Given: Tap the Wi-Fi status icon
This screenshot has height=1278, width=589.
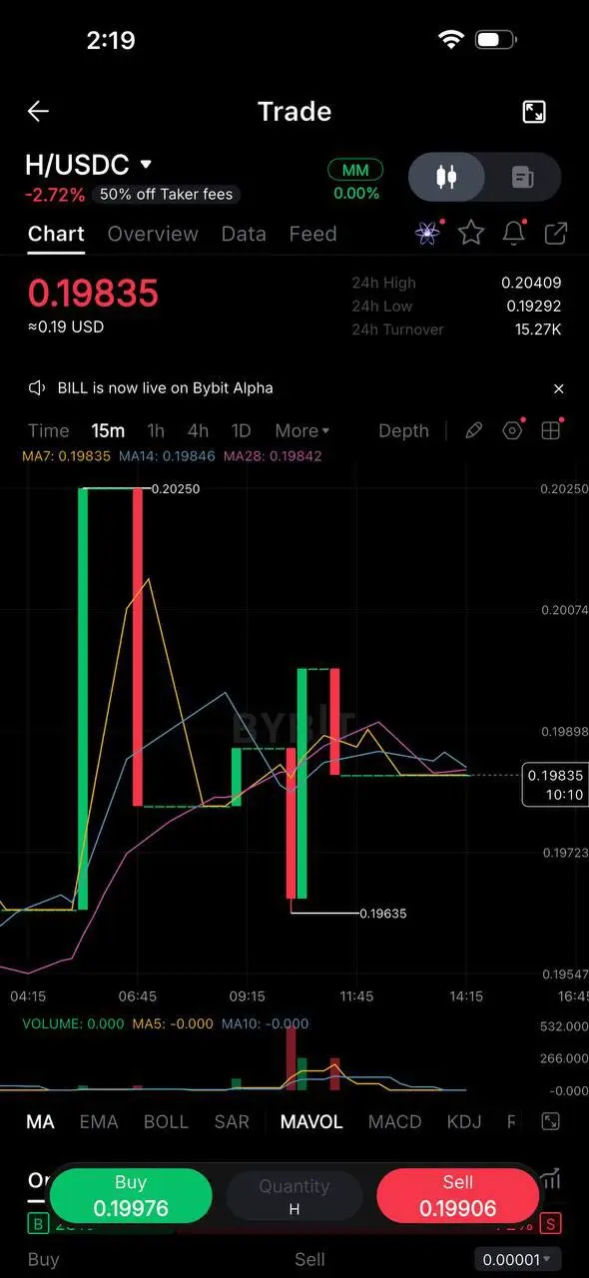Looking at the screenshot, I should (451, 40).
